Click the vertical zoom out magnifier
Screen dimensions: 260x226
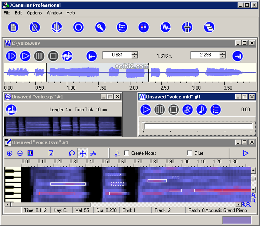pos(253,200)
